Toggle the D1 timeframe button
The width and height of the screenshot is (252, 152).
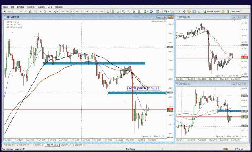click(x=92, y=11)
